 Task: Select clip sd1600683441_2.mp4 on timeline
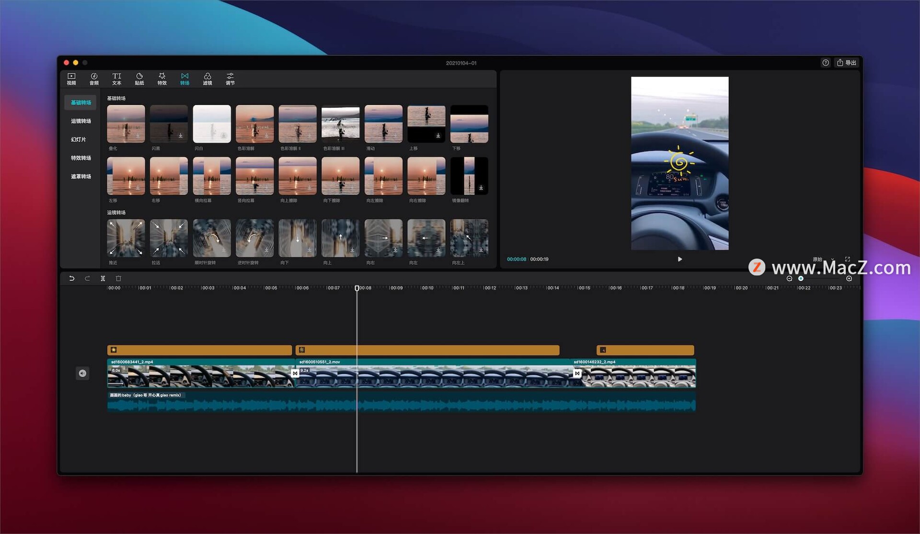200,373
